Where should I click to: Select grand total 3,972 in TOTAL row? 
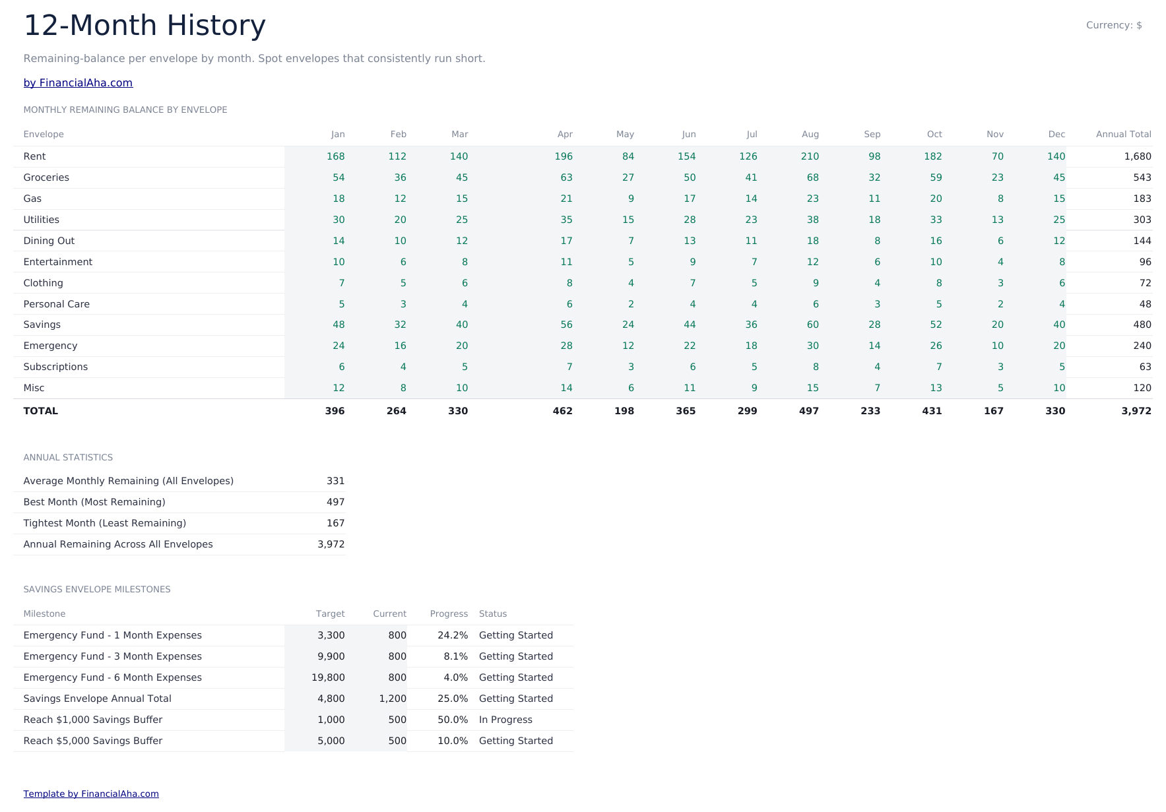point(1136,411)
